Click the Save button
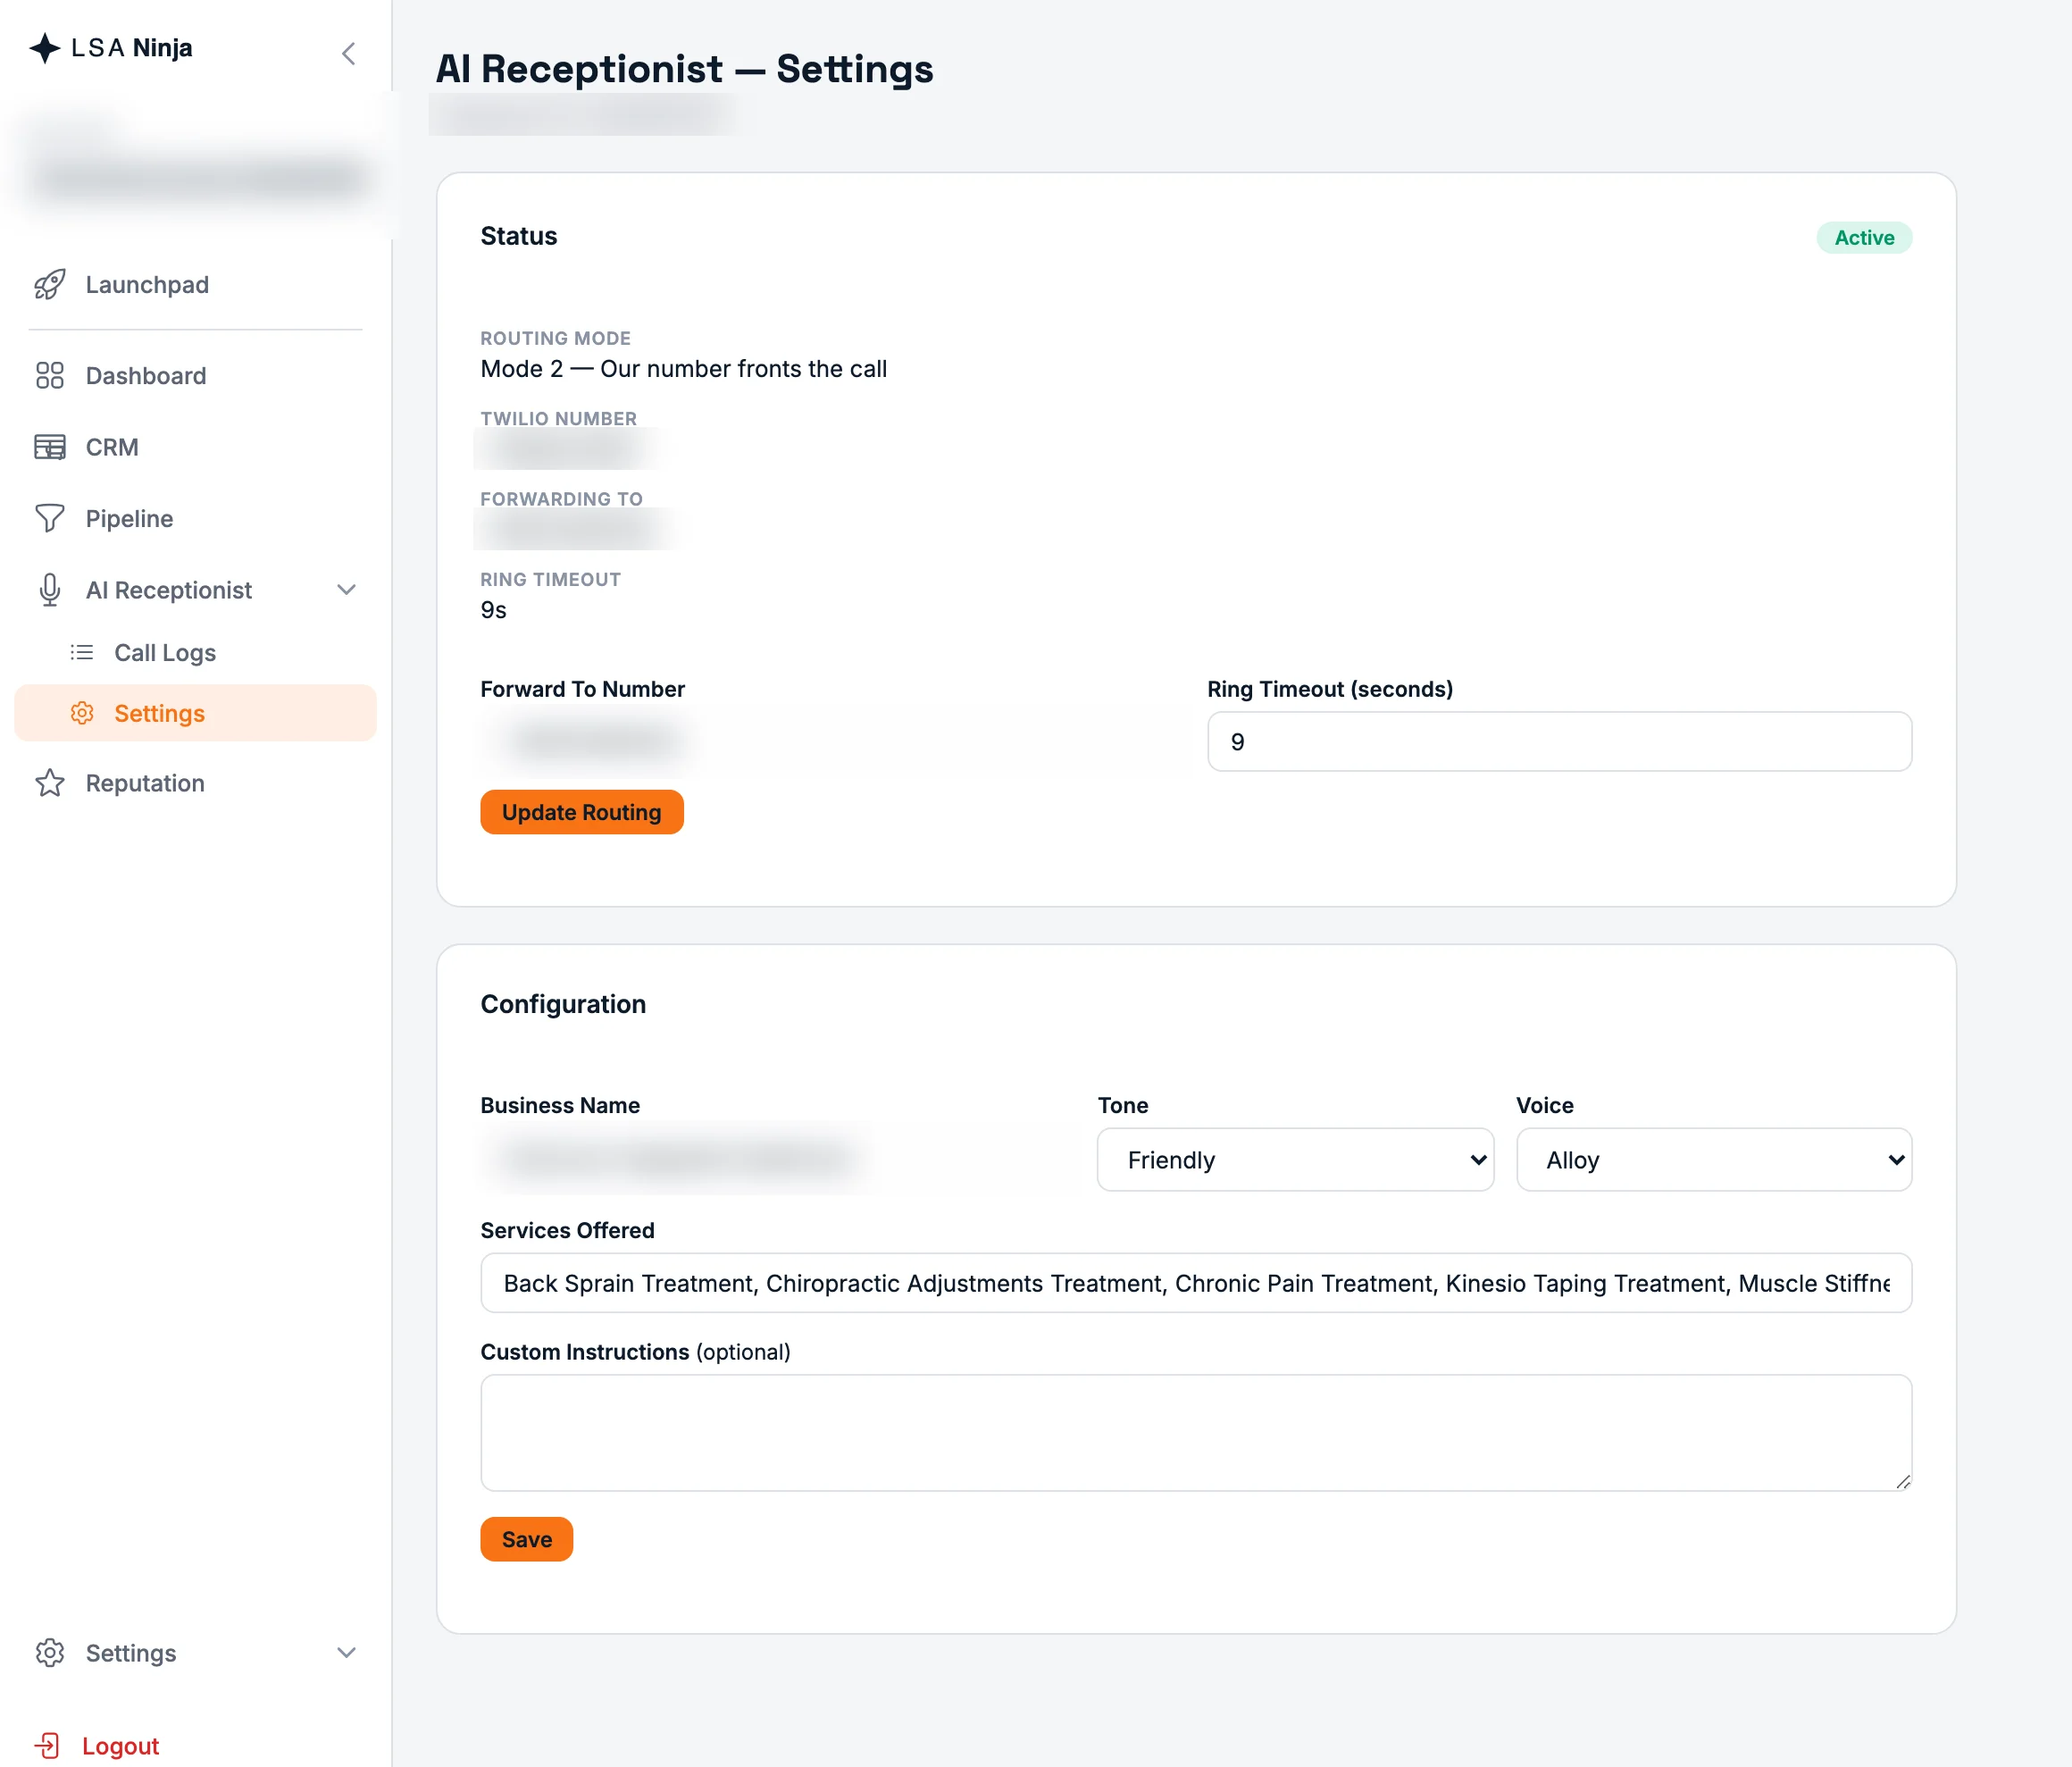 [x=527, y=1539]
